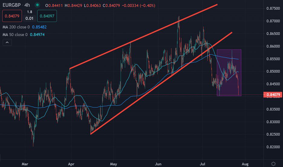Click the high price value H0.84429
This screenshot has height=167, width=283.
pos(73,5)
